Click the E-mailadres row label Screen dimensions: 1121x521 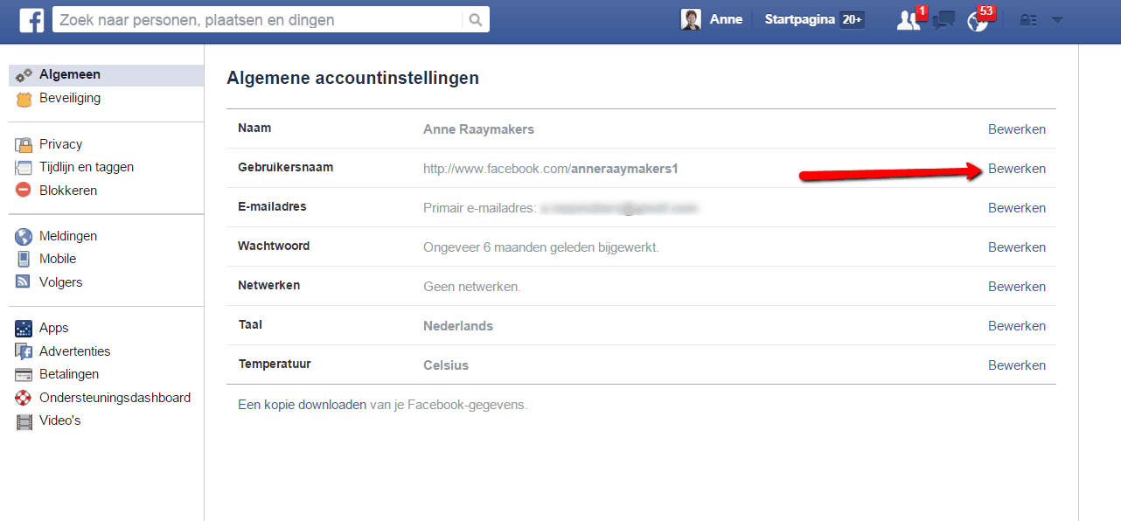click(272, 206)
